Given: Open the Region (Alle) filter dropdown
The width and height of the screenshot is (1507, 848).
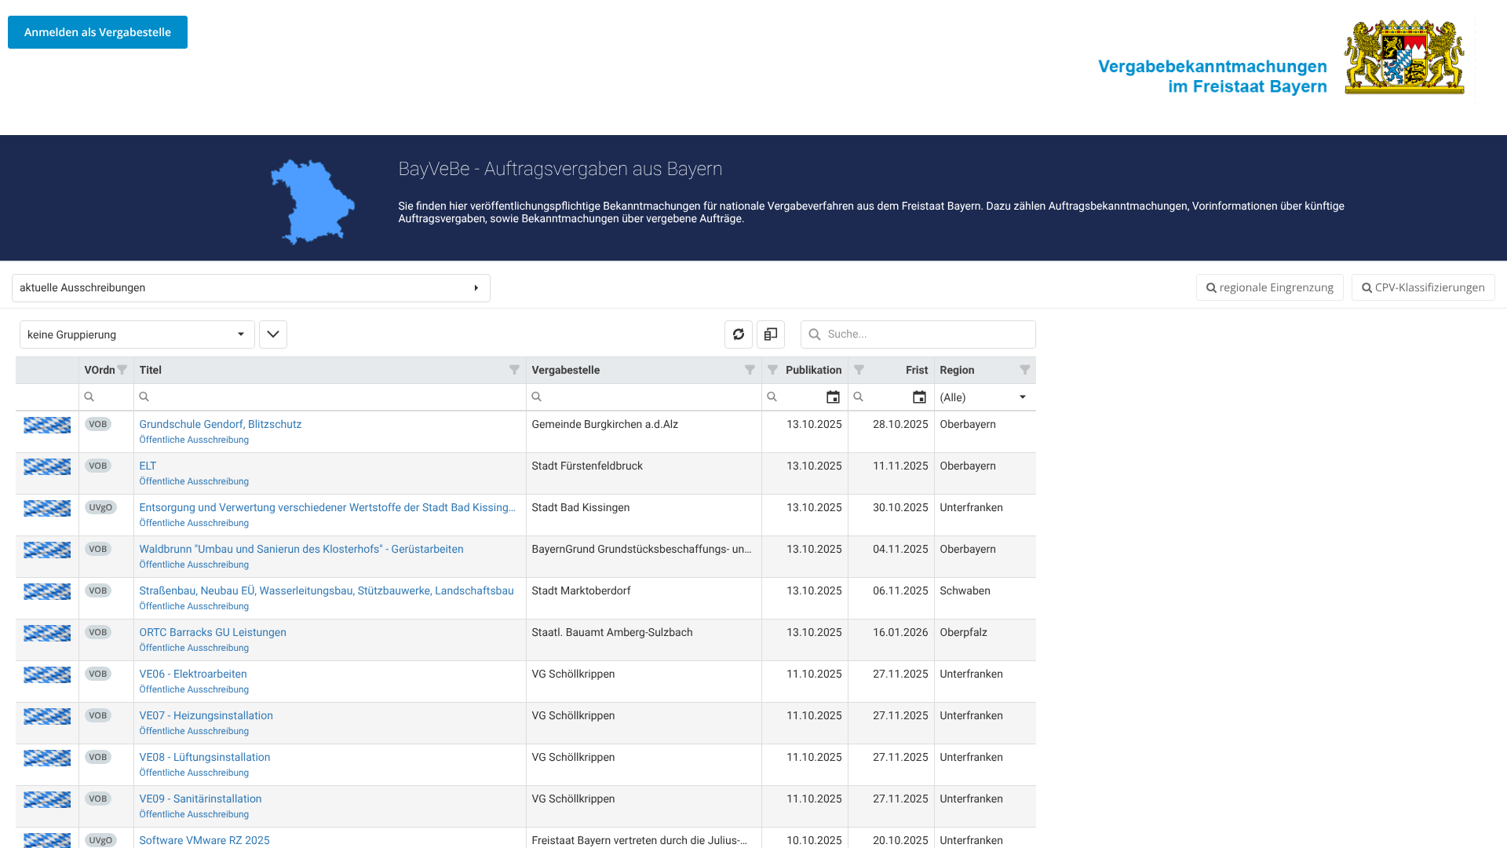Looking at the screenshot, I should pyautogui.click(x=984, y=397).
